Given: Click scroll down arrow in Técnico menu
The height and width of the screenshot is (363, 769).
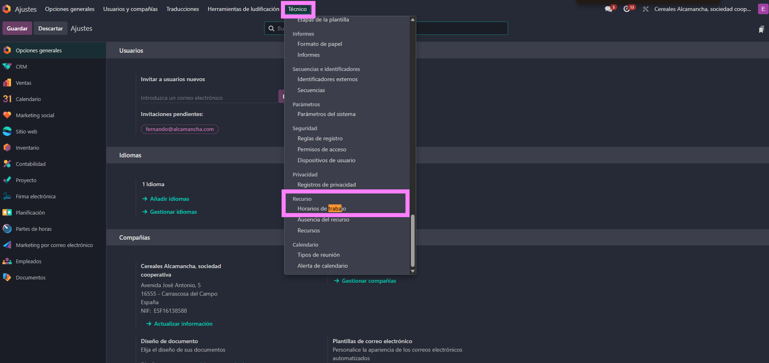Looking at the screenshot, I should tap(413, 271).
